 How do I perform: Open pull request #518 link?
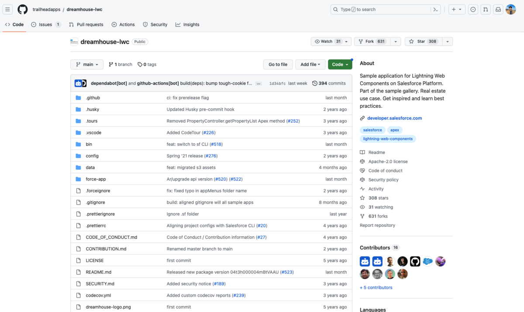click(x=216, y=144)
